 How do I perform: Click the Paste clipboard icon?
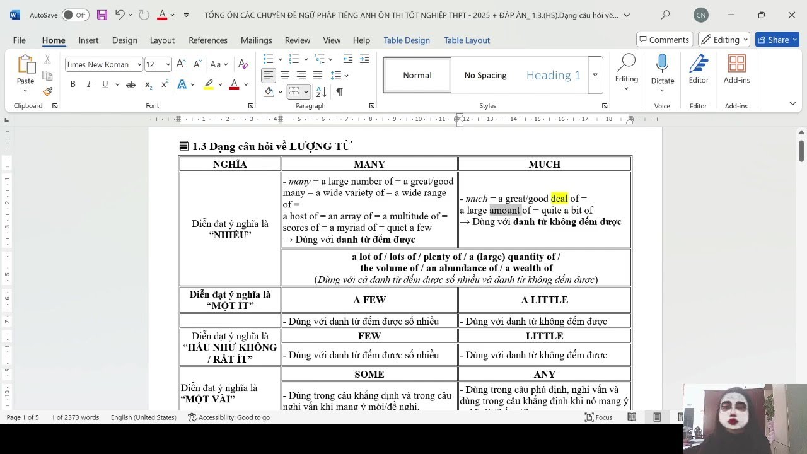coord(26,65)
